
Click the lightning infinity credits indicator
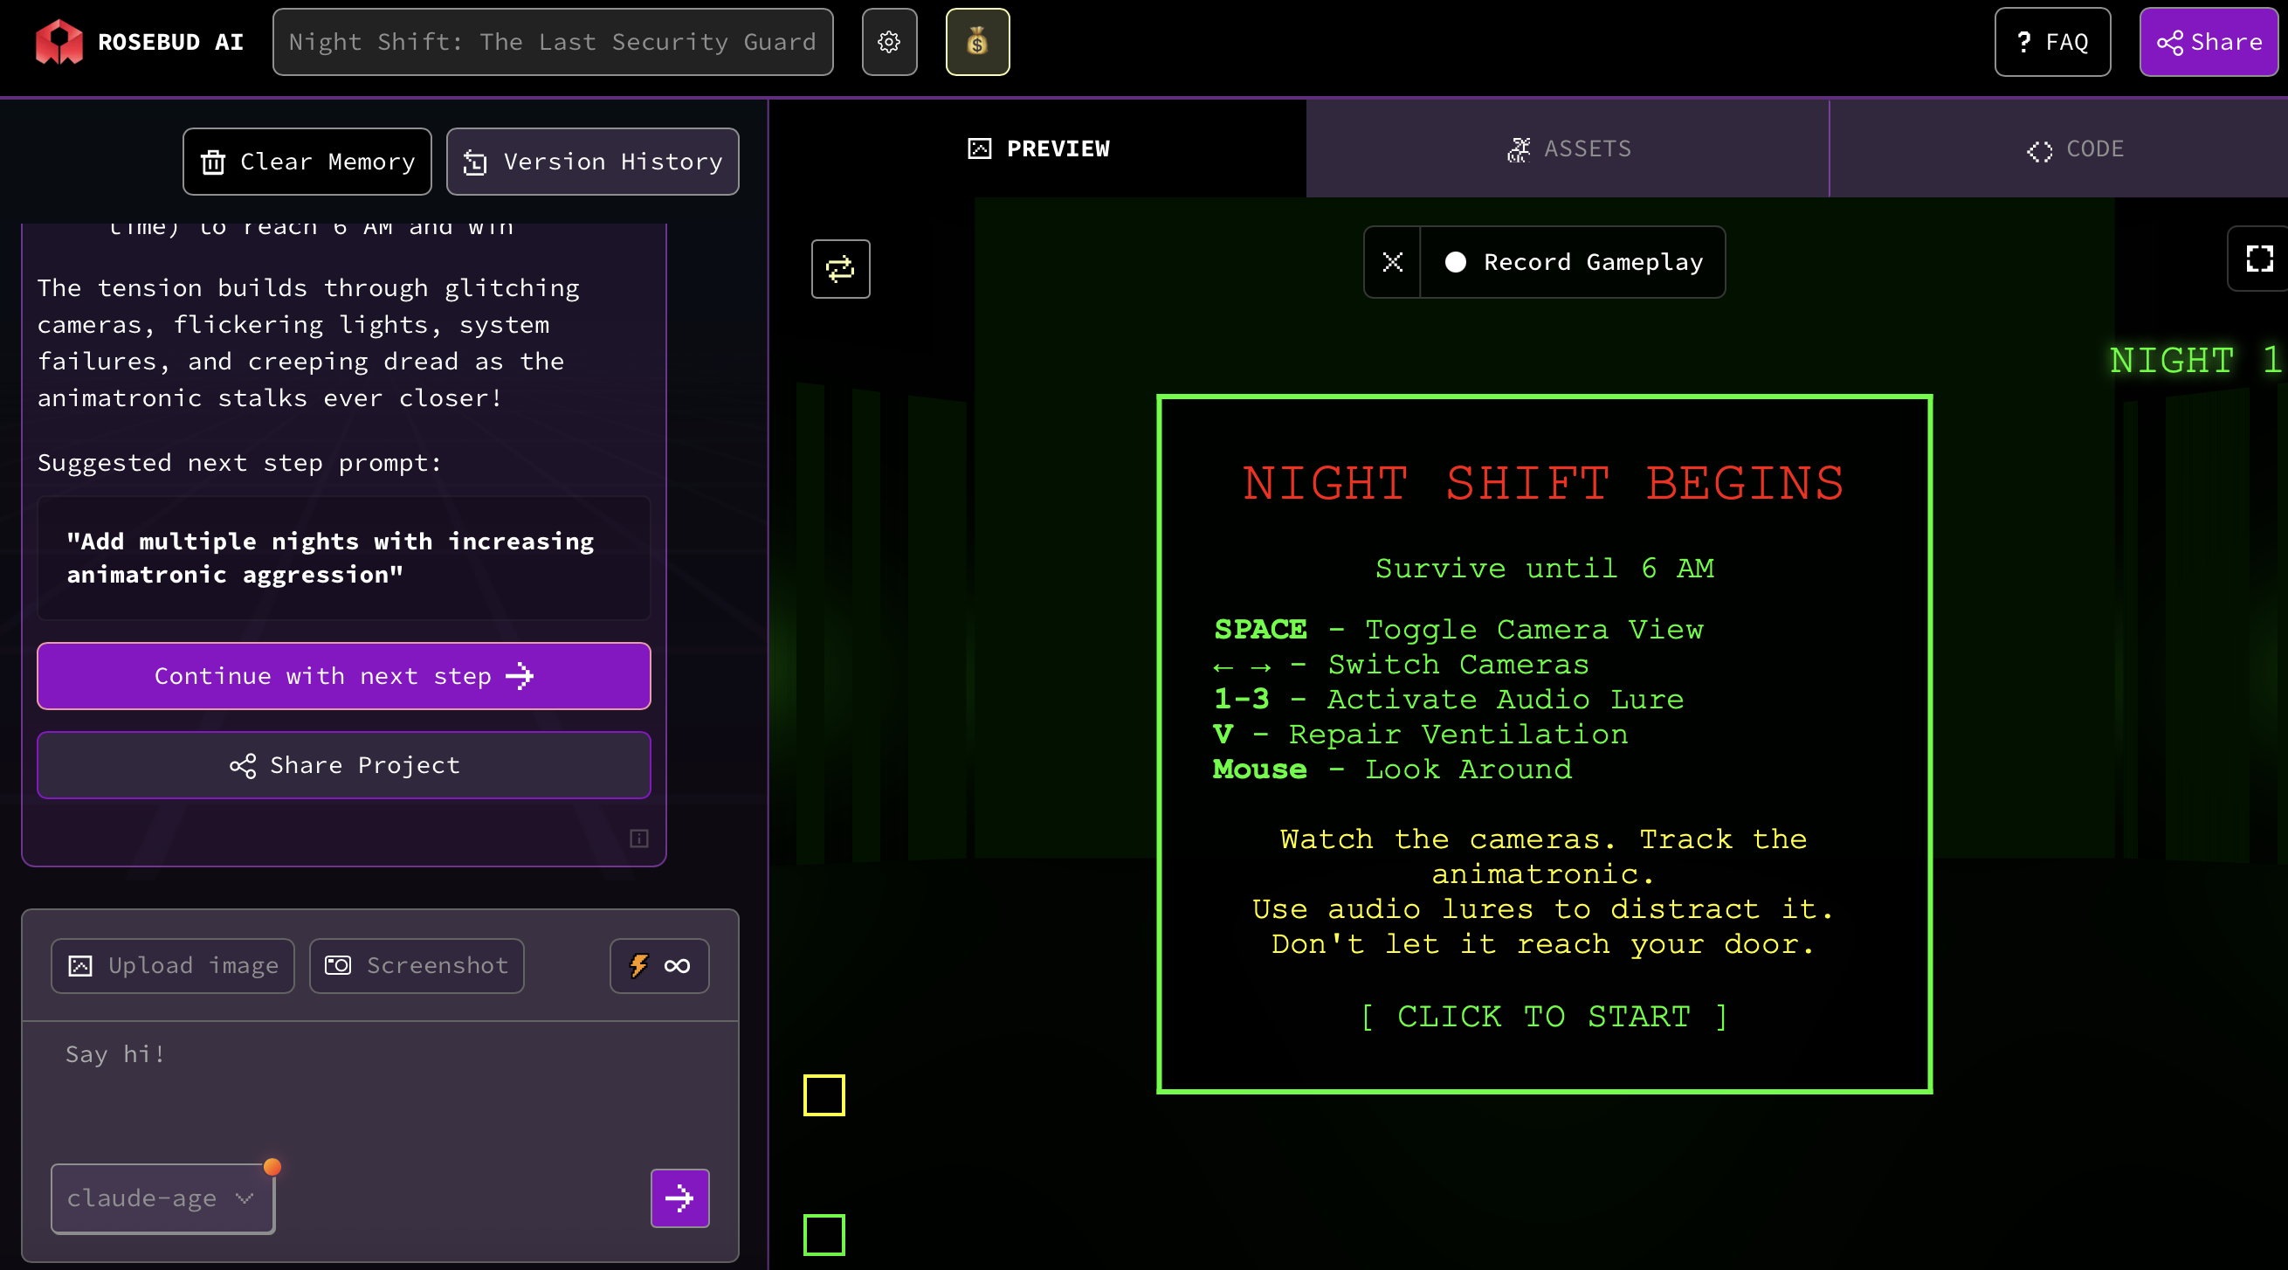659,965
